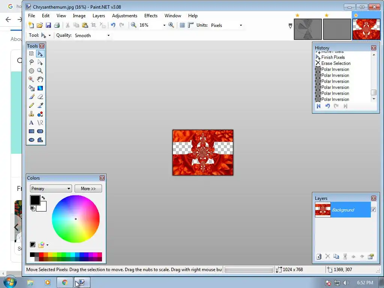Switch to the Chrysanthemum image thumbnail
The image size is (384, 288).
click(x=366, y=29)
